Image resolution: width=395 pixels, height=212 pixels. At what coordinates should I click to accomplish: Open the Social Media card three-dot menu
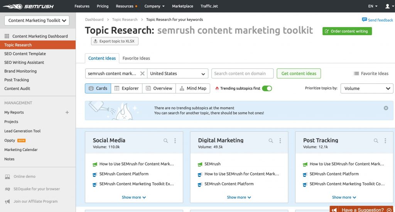point(175,141)
